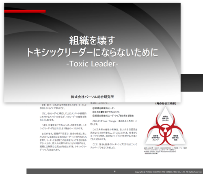
Task: Click the 株式会社パーソル総合研究所 company name
Action: tap(92, 97)
